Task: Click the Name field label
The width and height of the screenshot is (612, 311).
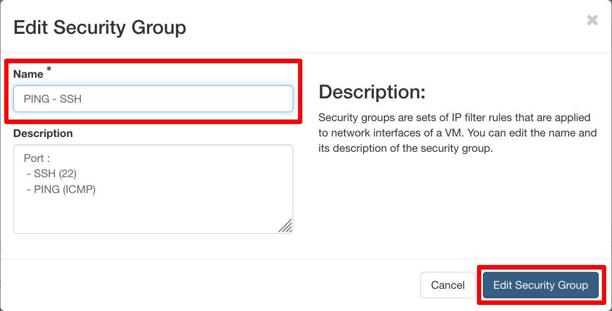Action: [x=28, y=75]
